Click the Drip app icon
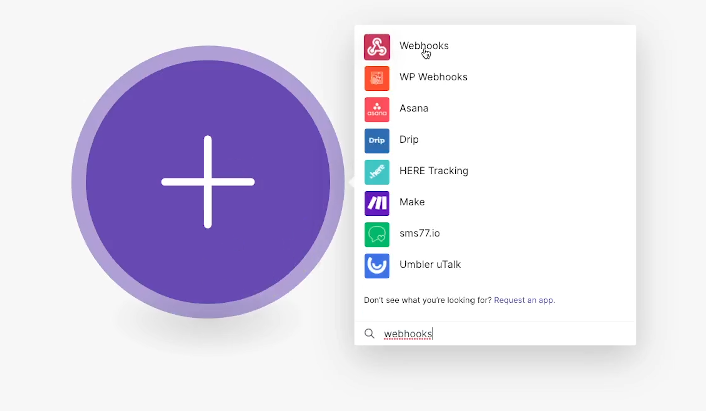The height and width of the screenshot is (411, 706). point(377,141)
